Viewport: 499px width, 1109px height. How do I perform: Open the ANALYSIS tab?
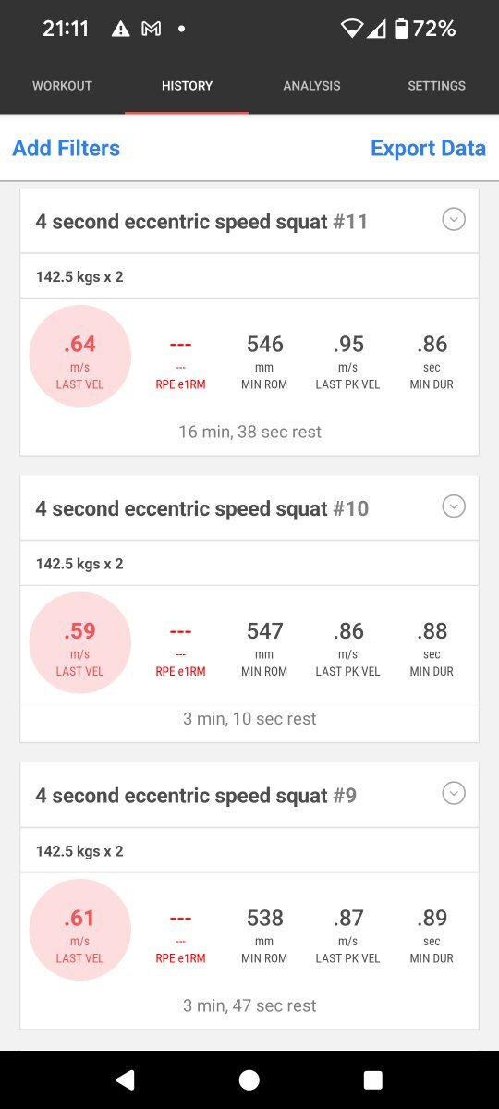pos(311,86)
